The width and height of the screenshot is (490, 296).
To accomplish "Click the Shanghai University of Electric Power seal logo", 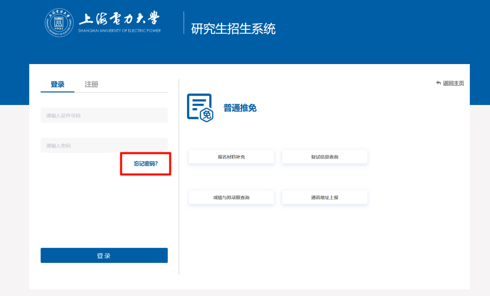I will pyautogui.click(x=59, y=22).
